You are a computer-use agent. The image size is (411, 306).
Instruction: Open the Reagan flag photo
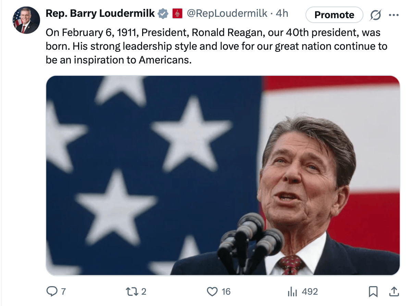point(223,175)
